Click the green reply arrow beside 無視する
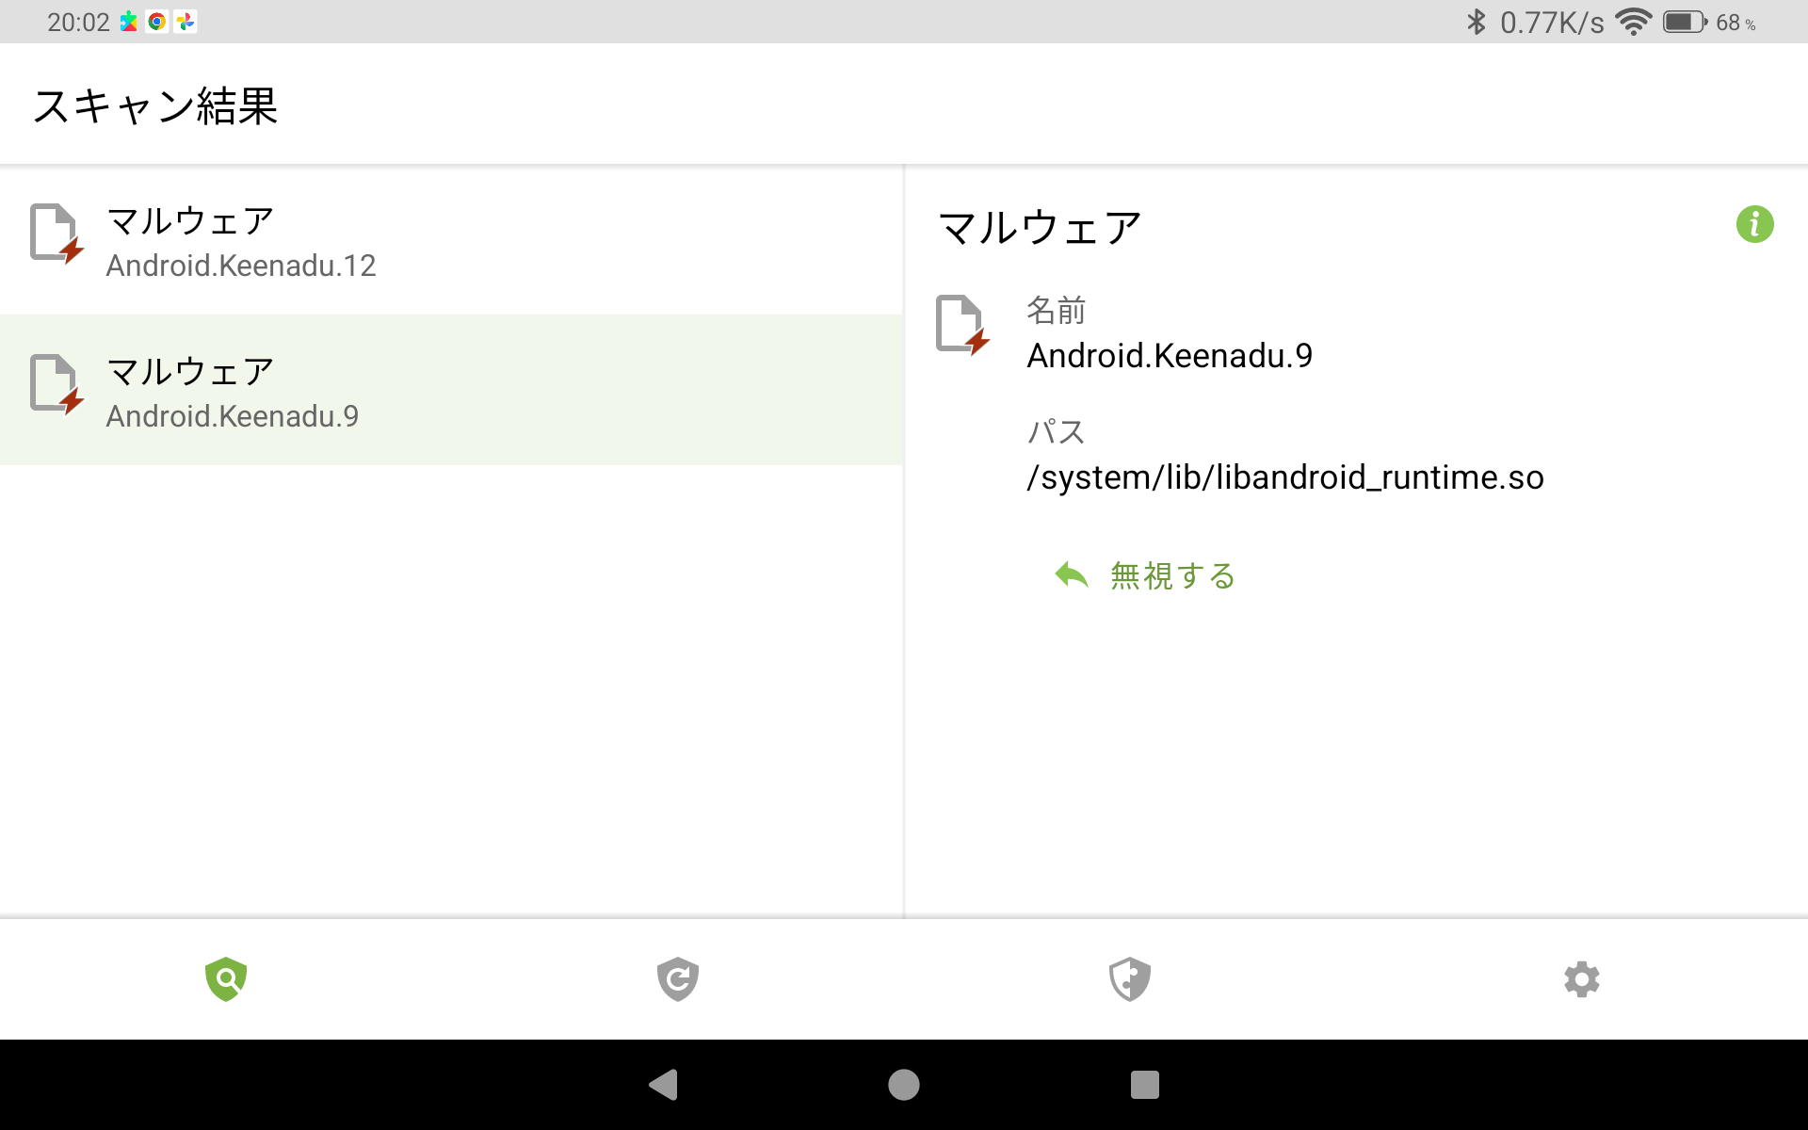Screen dimensions: 1808x1130 [1072, 574]
